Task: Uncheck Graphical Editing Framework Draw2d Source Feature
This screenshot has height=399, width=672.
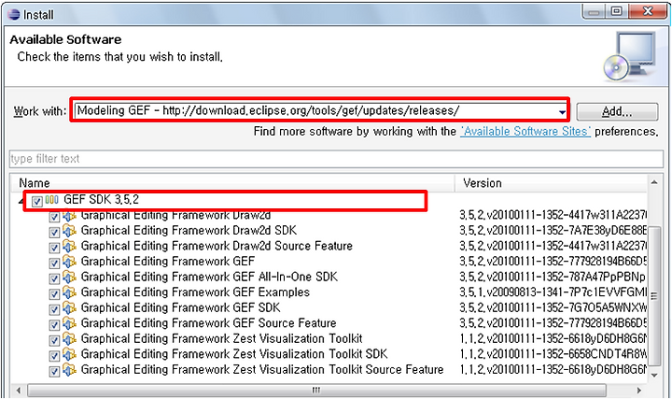Action: [x=54, y=248]
